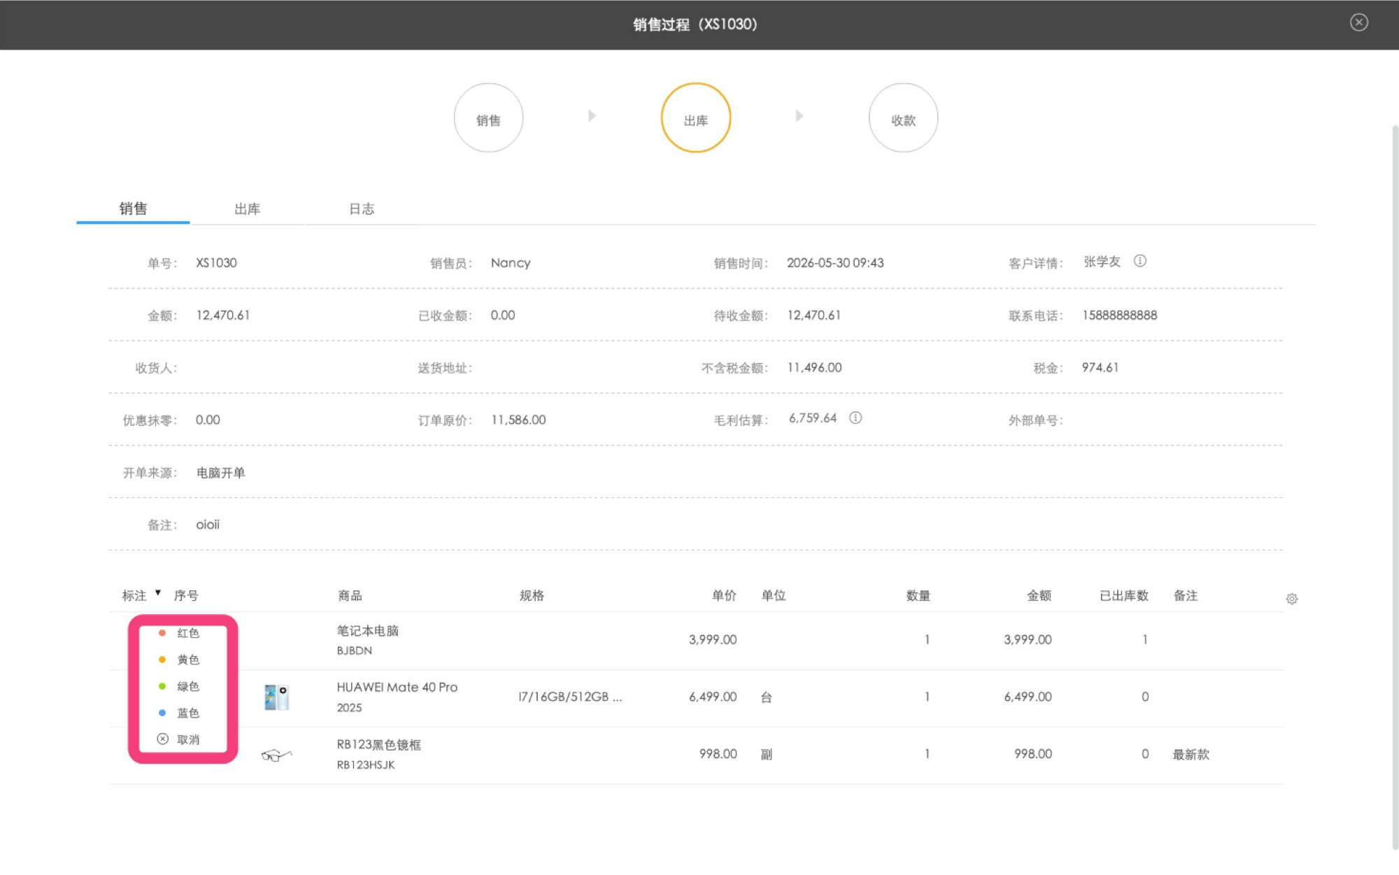
Task: Choose the red 红色 mark option
Action: tap(180, 633)
